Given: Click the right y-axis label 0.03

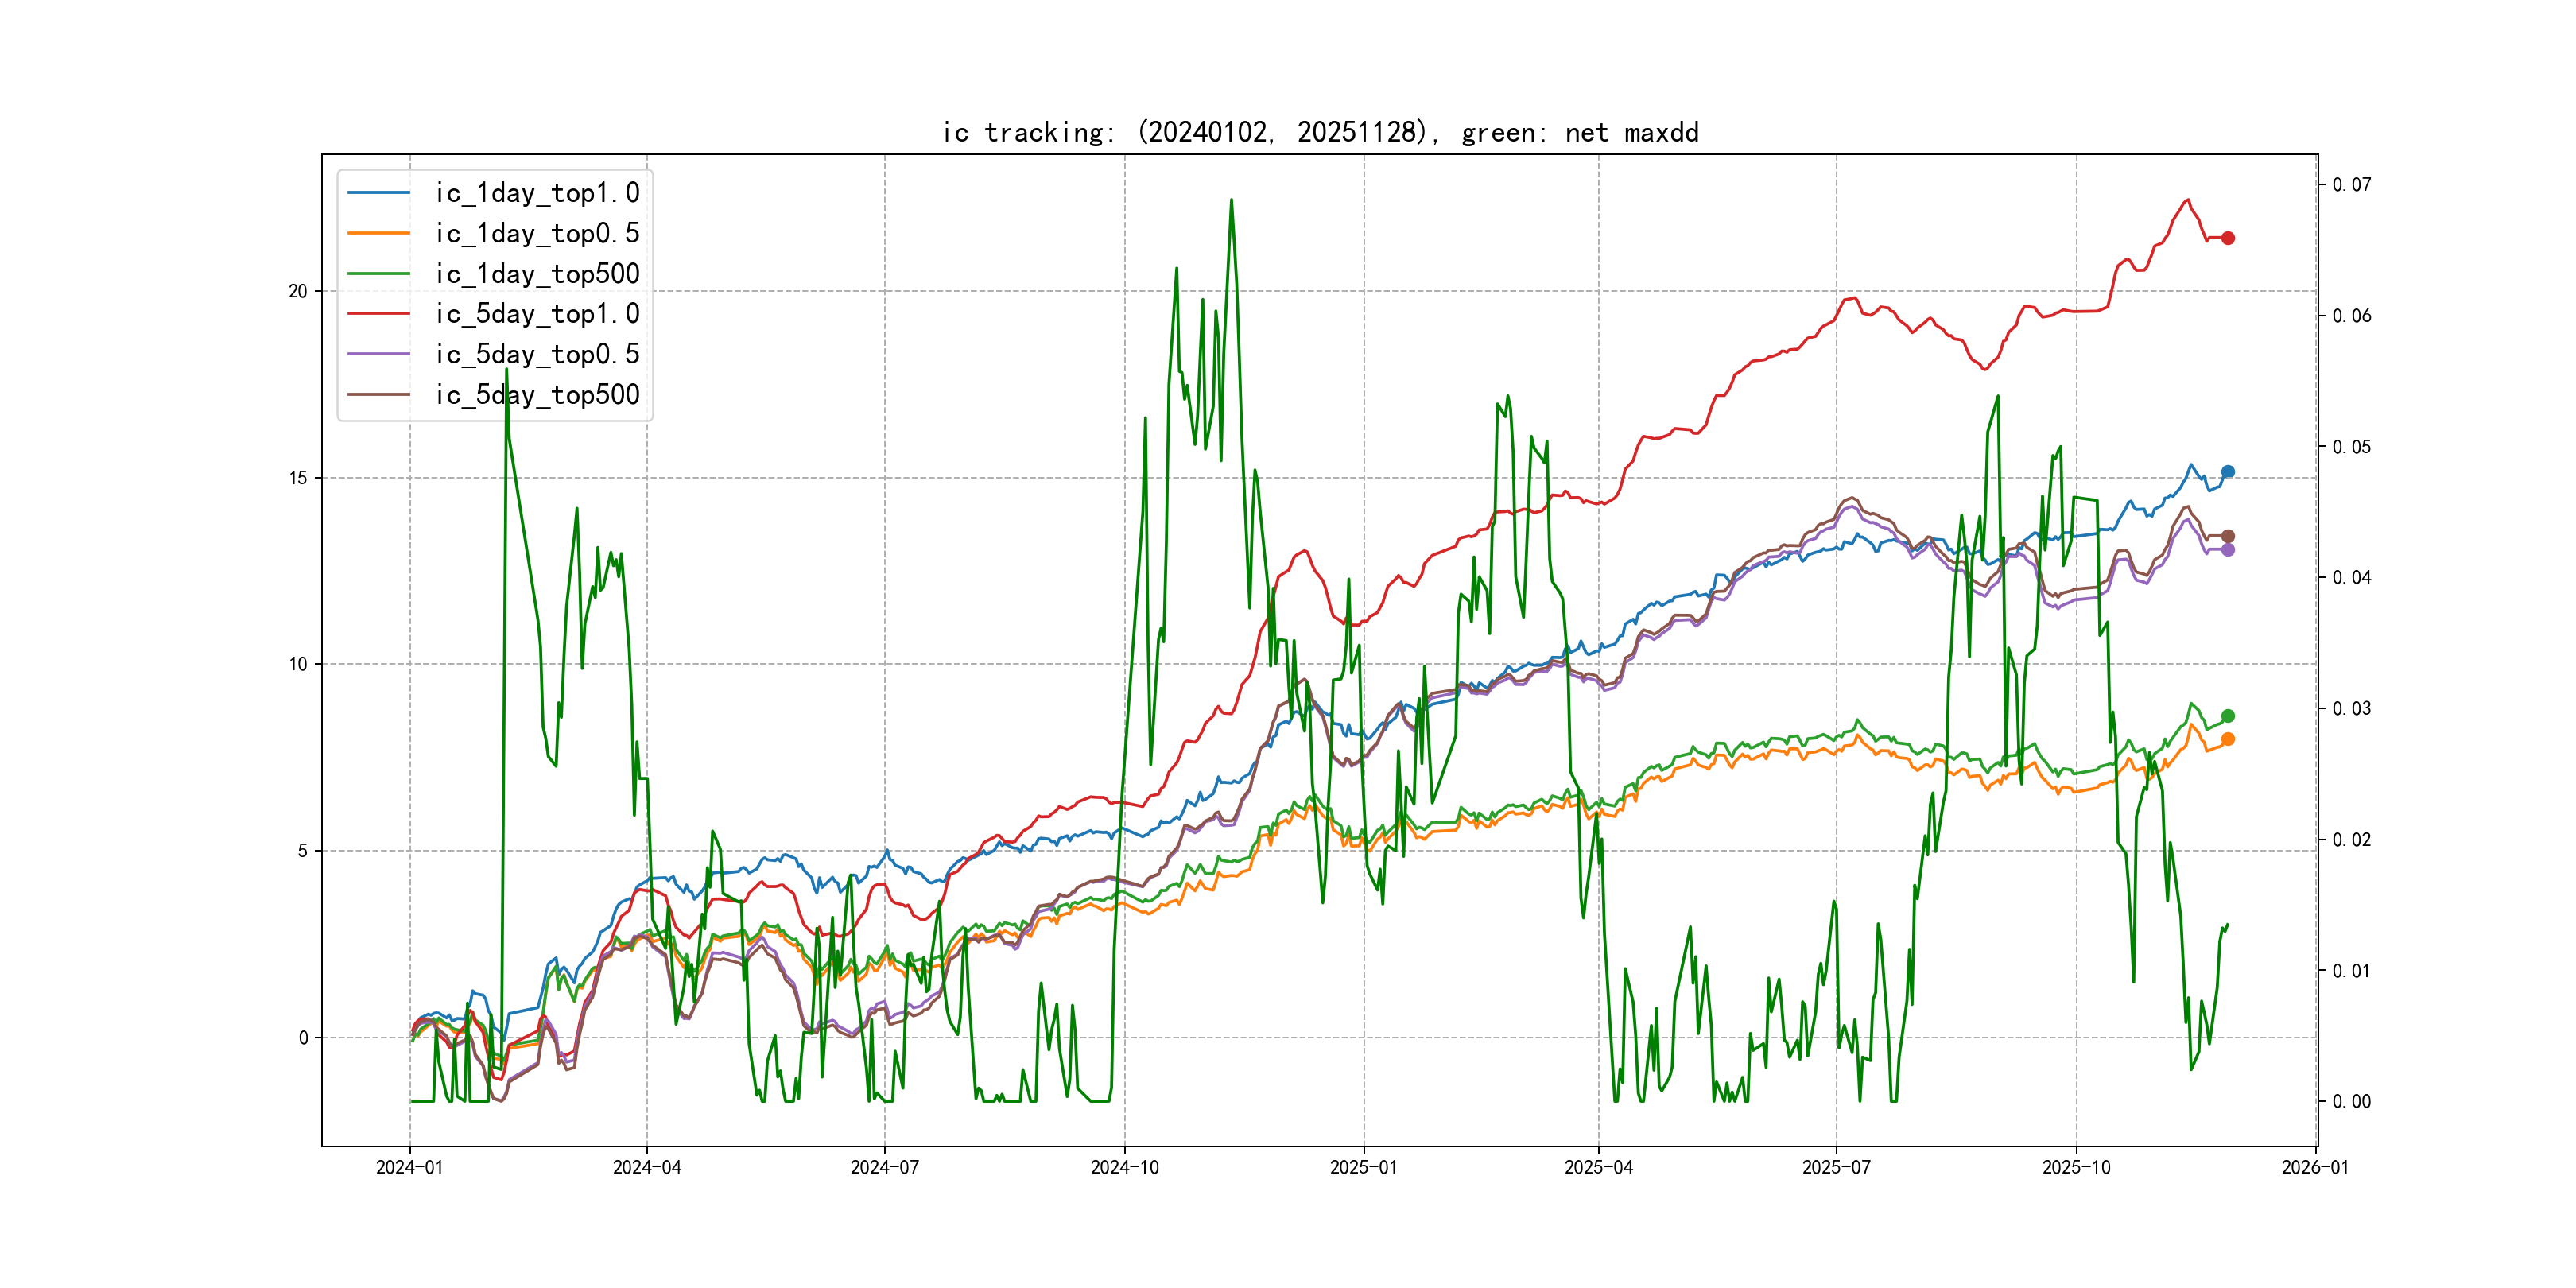Looking at the screenshot, I should pyautogui.click(x=2351, y=709).
